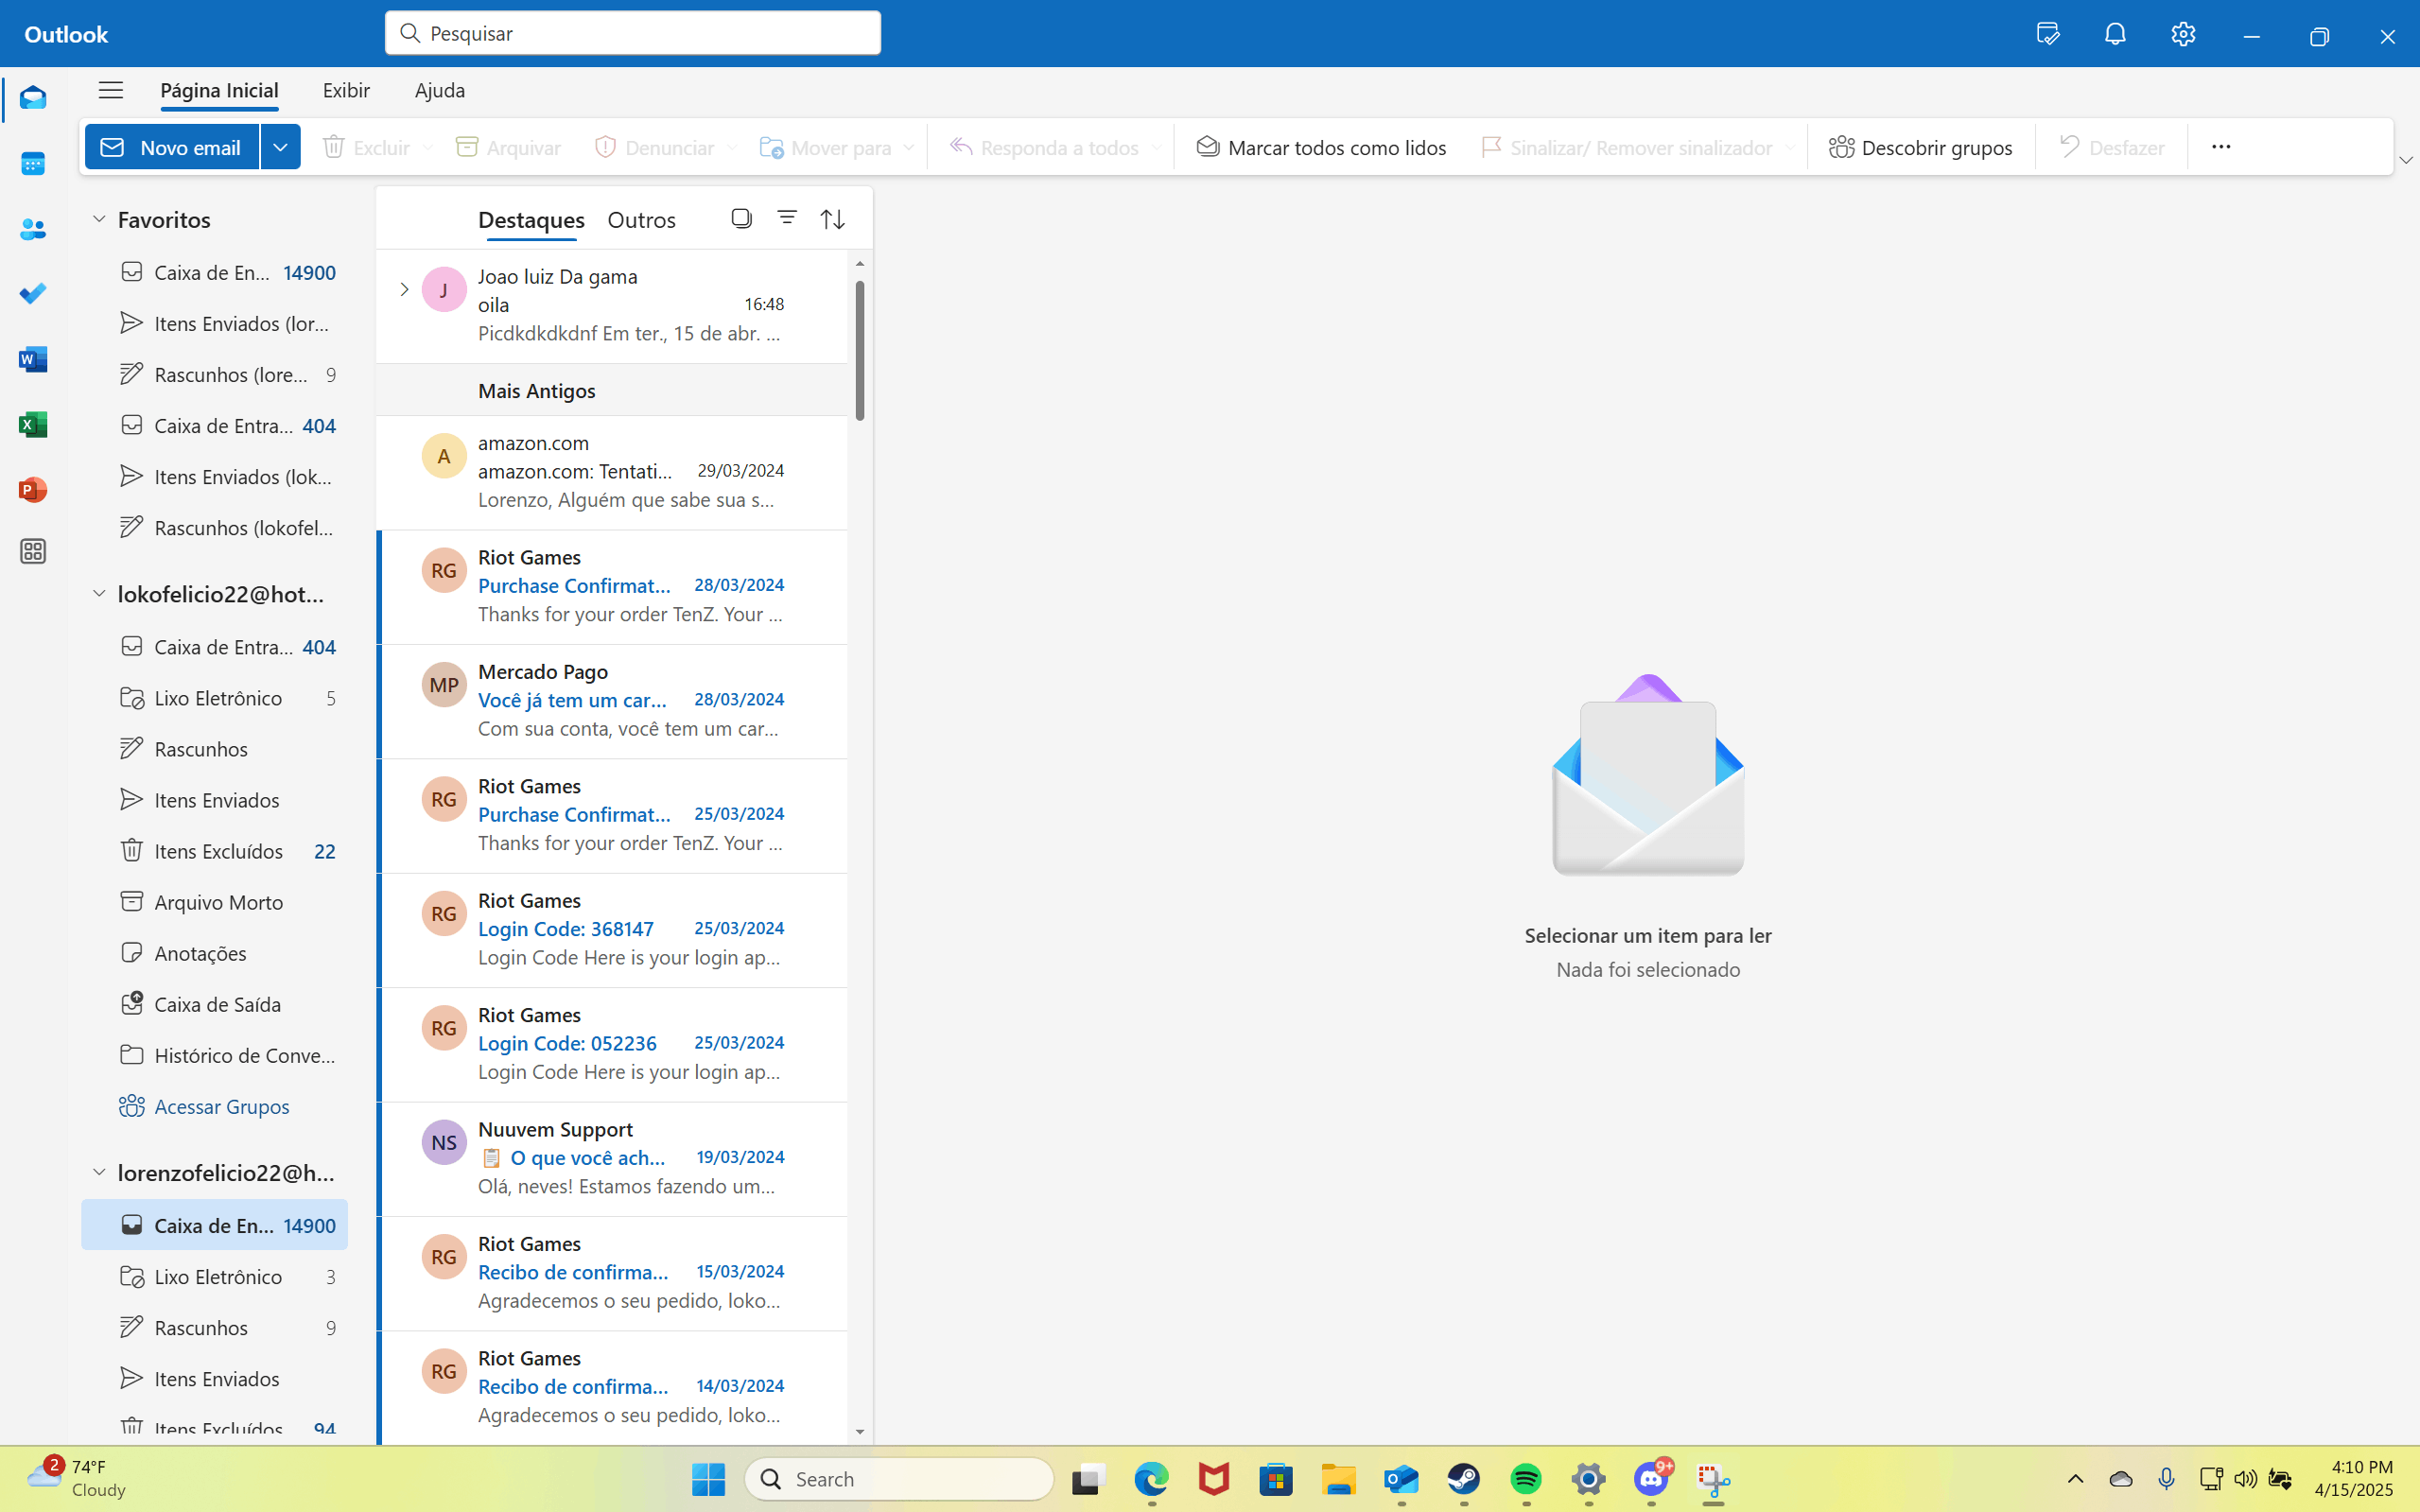Open Outlook settings gear icon

pyautogui.click(x=2183, y=34)
